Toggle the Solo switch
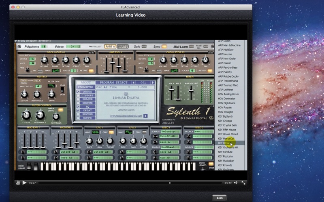The image size is (324, 202). click(144, 46)
